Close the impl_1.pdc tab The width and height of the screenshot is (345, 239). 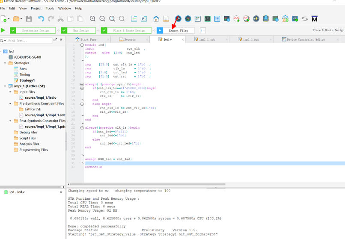pyautogui.click(x=271, y=40)
